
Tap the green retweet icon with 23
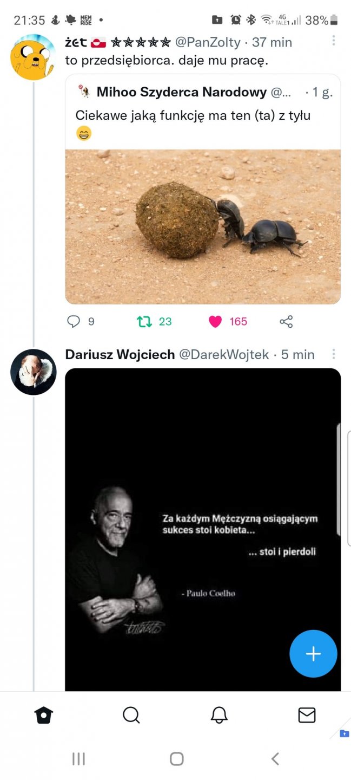click(144, 322)
